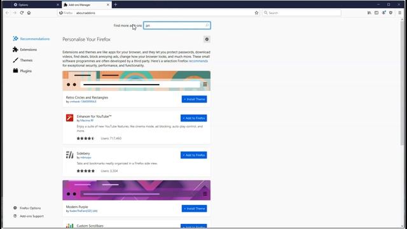Add Enhancer for YouTube to Firefox
Viewport: 407px width, 229px height.
tap(193, 118)
